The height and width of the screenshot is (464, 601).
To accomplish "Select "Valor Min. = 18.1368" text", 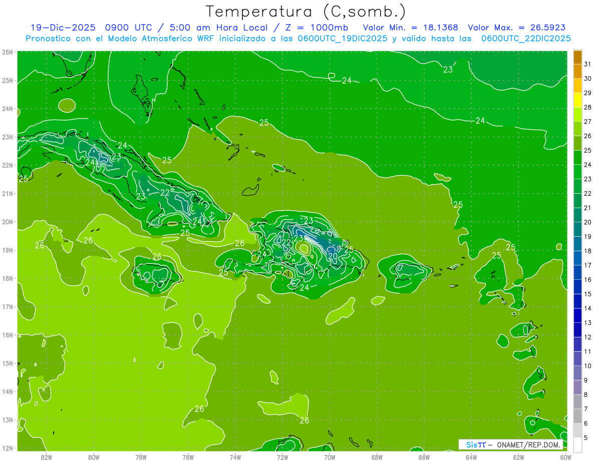I will point(411,27).
